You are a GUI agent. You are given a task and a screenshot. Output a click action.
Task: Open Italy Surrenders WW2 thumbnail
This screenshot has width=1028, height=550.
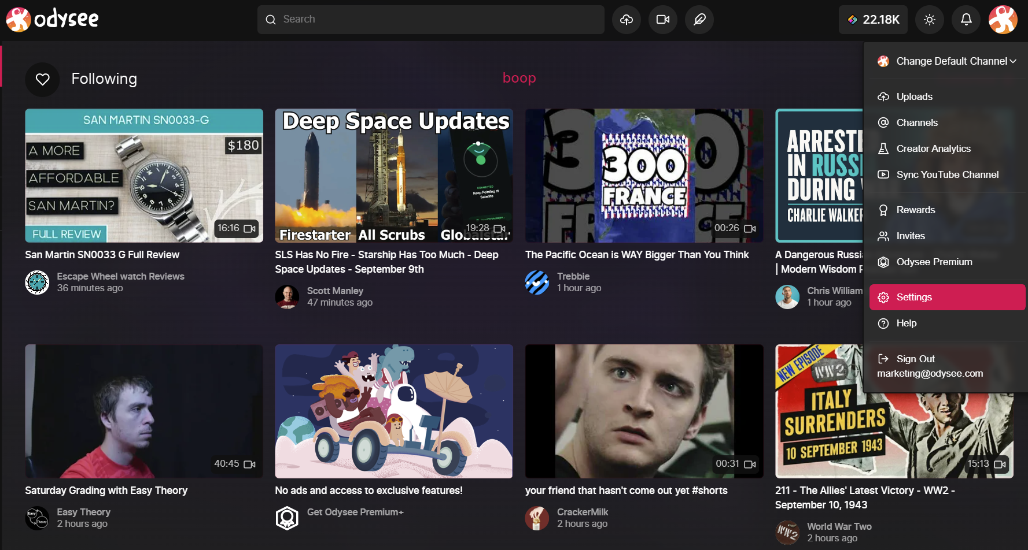click(894, 436)
